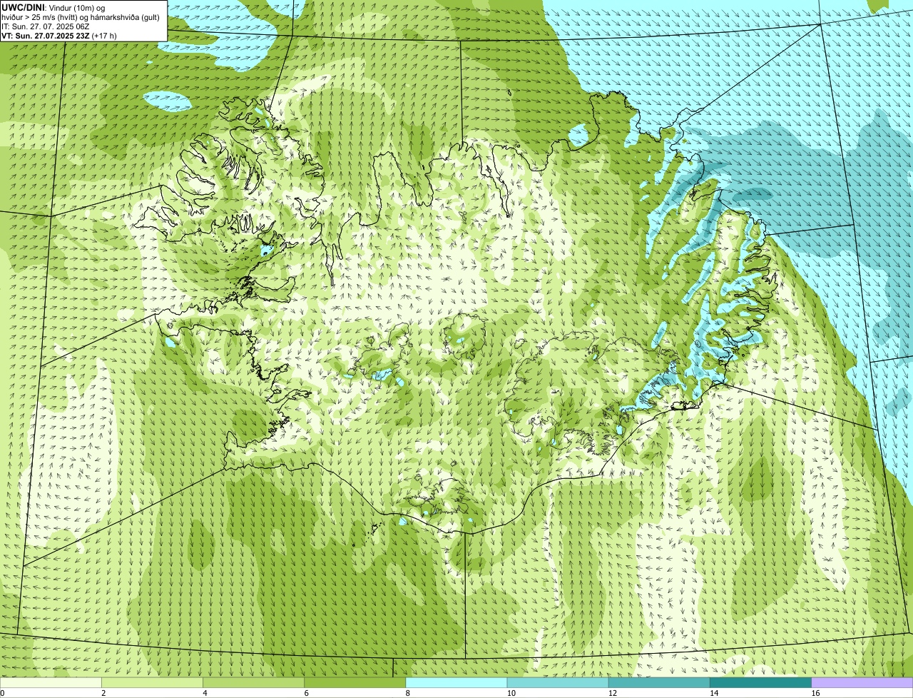
Task: Click the legend tick label "0"
Action: (x=3, y=693)
